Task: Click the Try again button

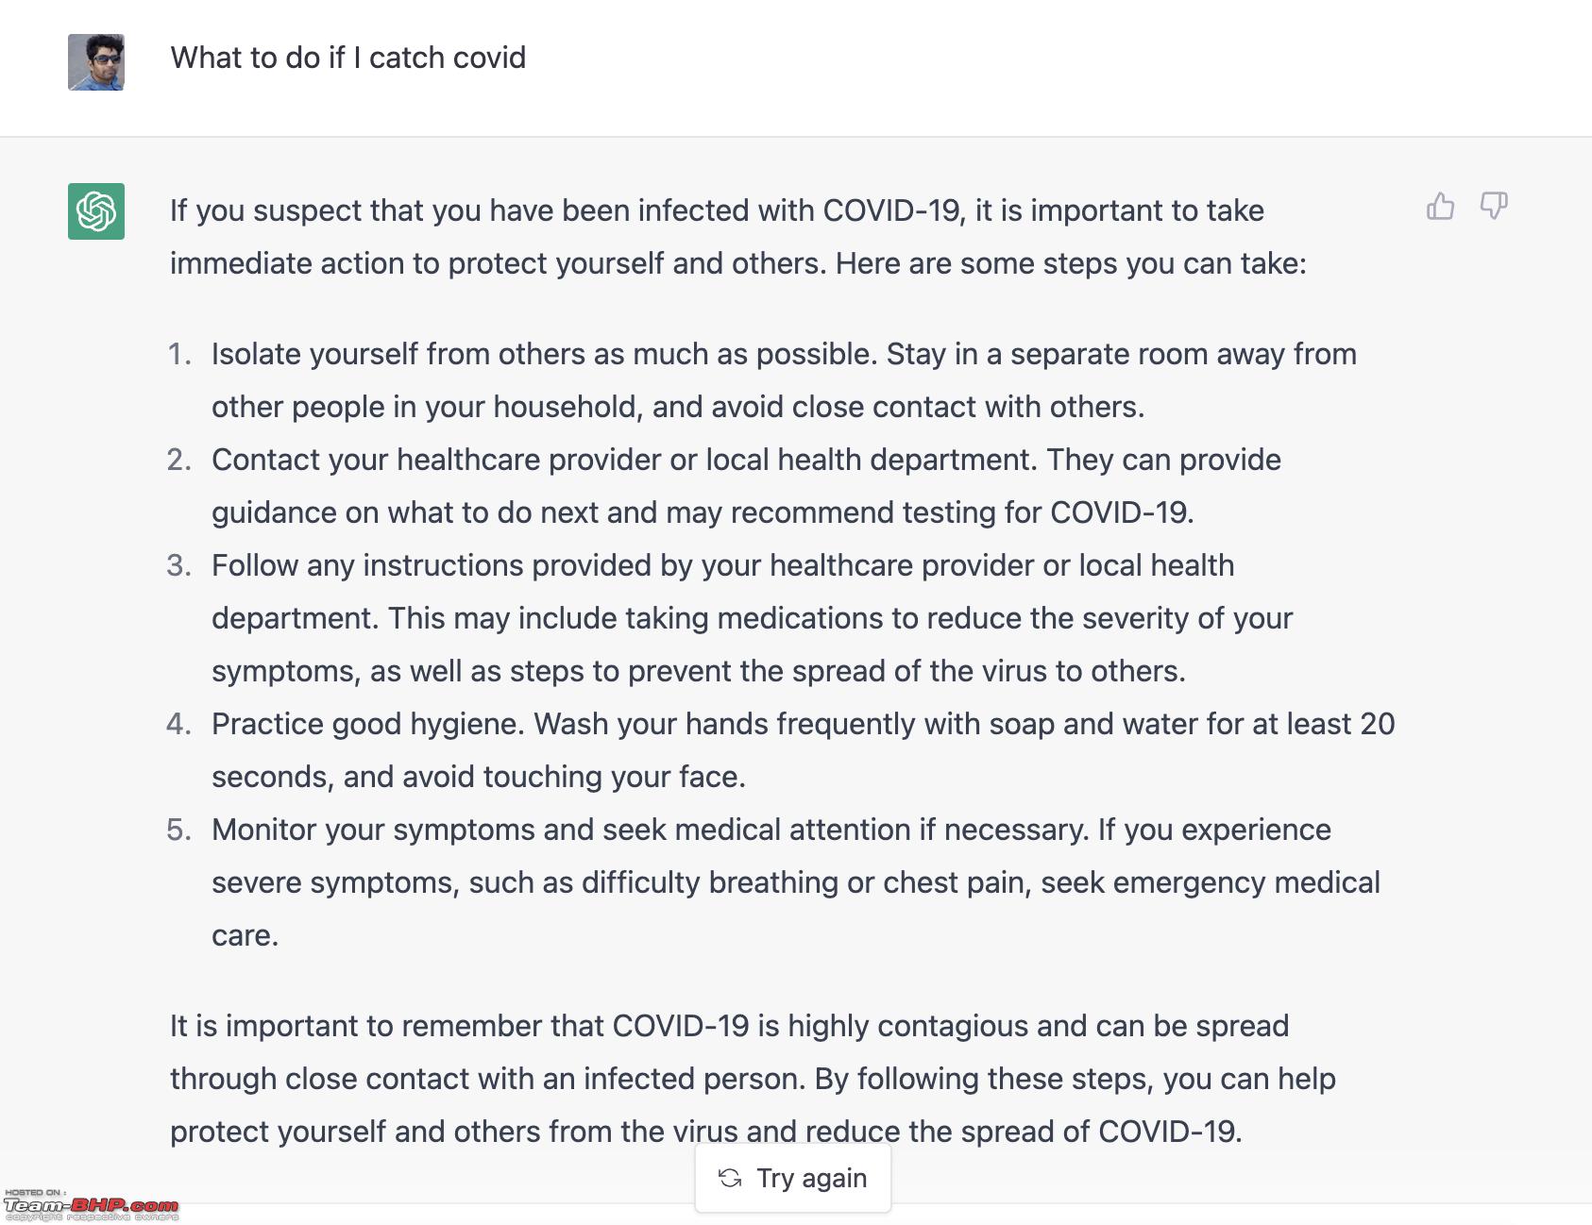Action: tap(793, 1178)
